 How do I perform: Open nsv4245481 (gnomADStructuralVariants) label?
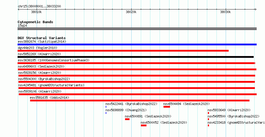(x=51, y=85)
